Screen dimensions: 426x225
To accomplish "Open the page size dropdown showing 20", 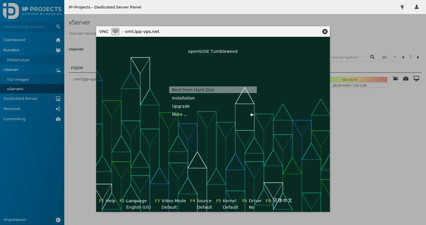I will click(388, 57).
